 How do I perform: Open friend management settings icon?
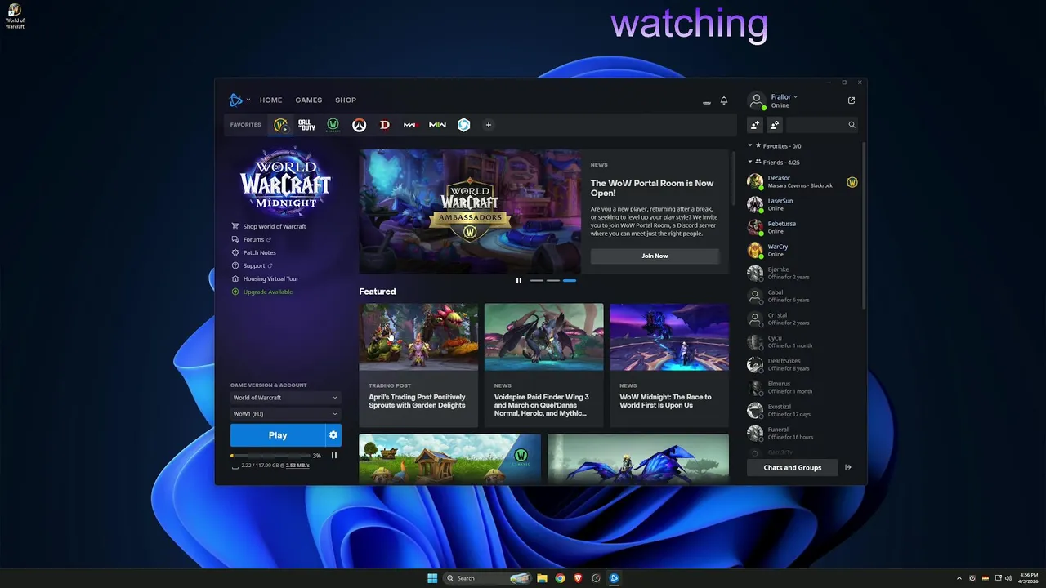click(775, 125)
